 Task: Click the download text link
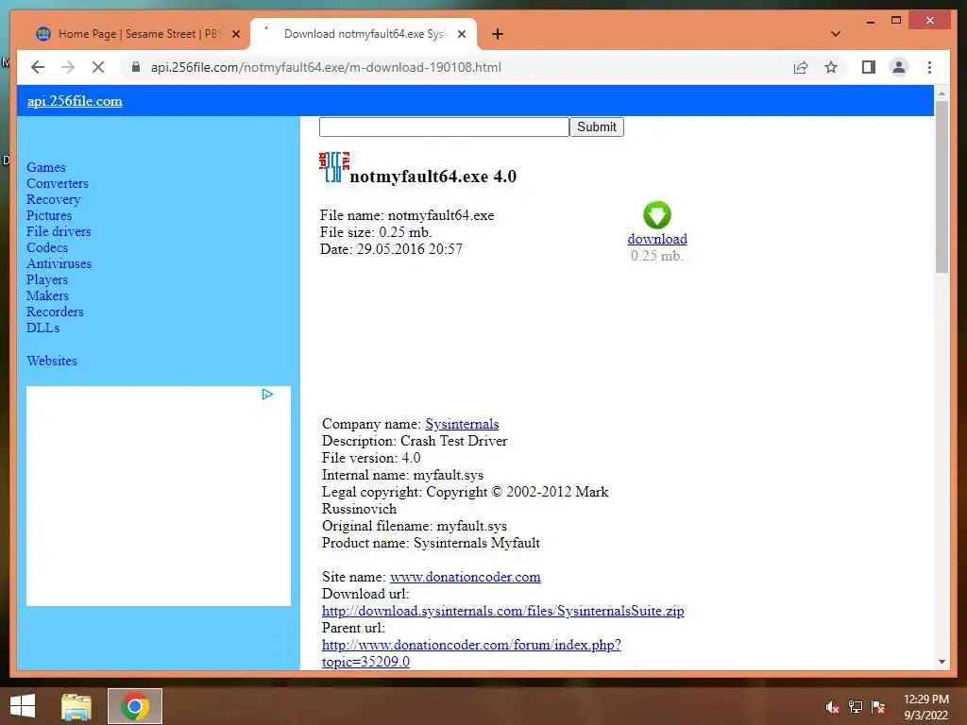coord(657,239)
